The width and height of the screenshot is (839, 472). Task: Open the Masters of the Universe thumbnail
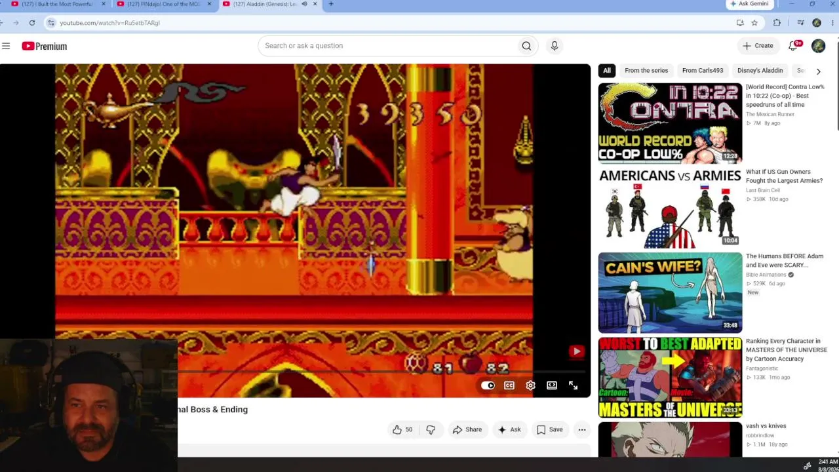click(x=670, y=378)
